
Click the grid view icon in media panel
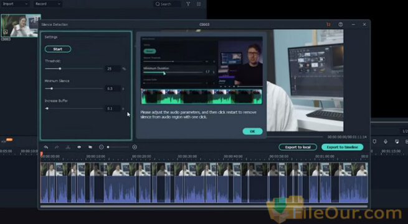pyautogui.click(x=199, y=4)
